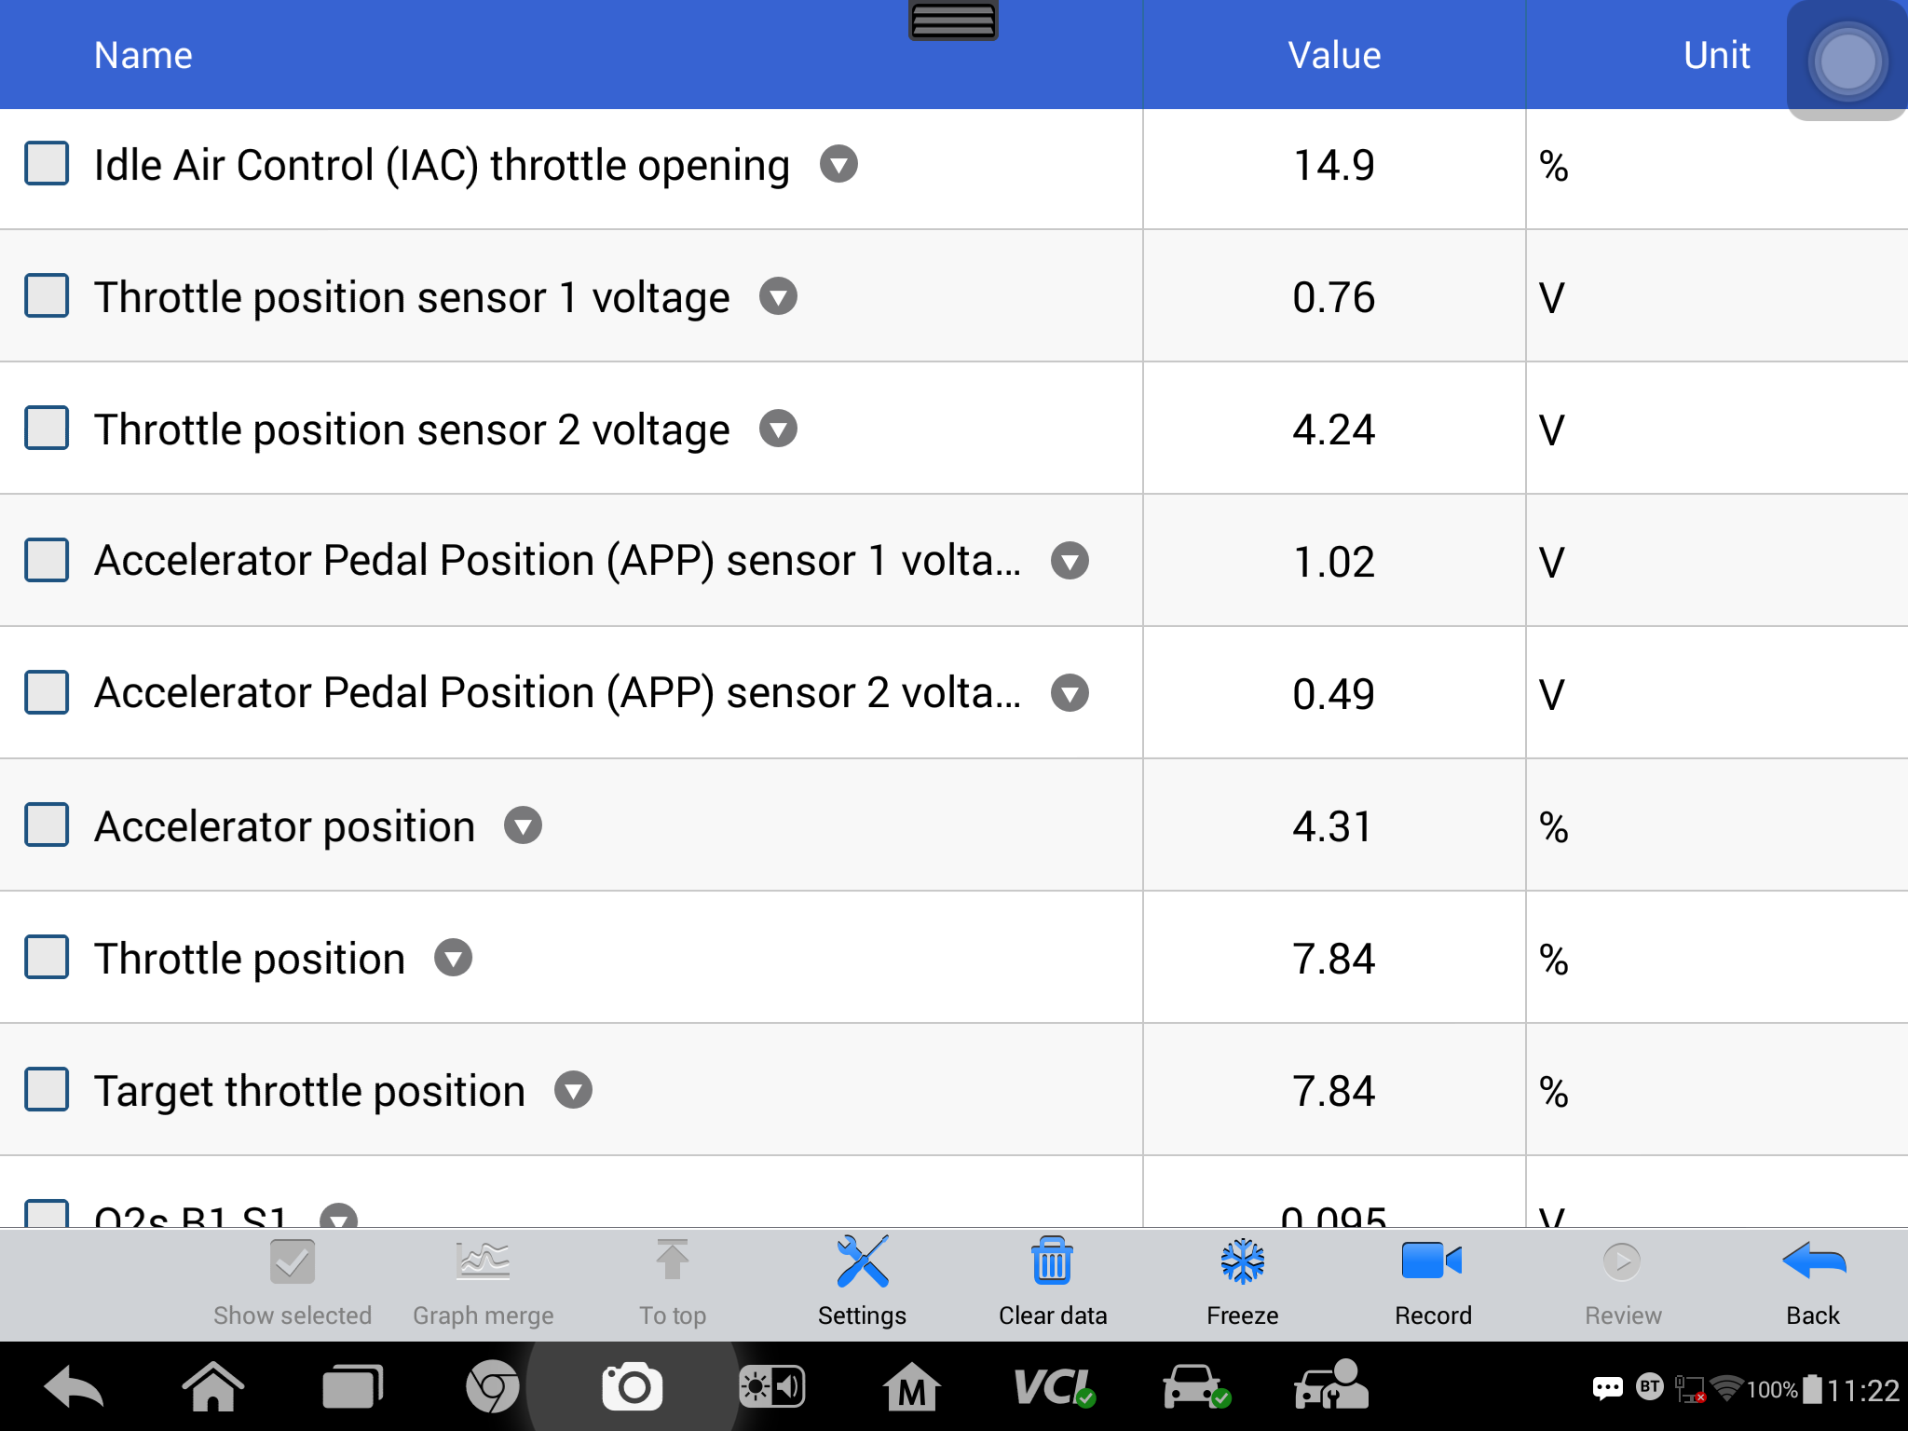
Task: Click the Name column header
Action: [x=143, y=55]
